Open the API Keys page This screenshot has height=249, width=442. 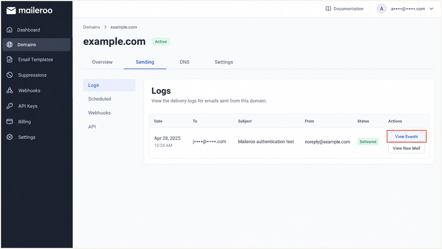coord(28,106)
